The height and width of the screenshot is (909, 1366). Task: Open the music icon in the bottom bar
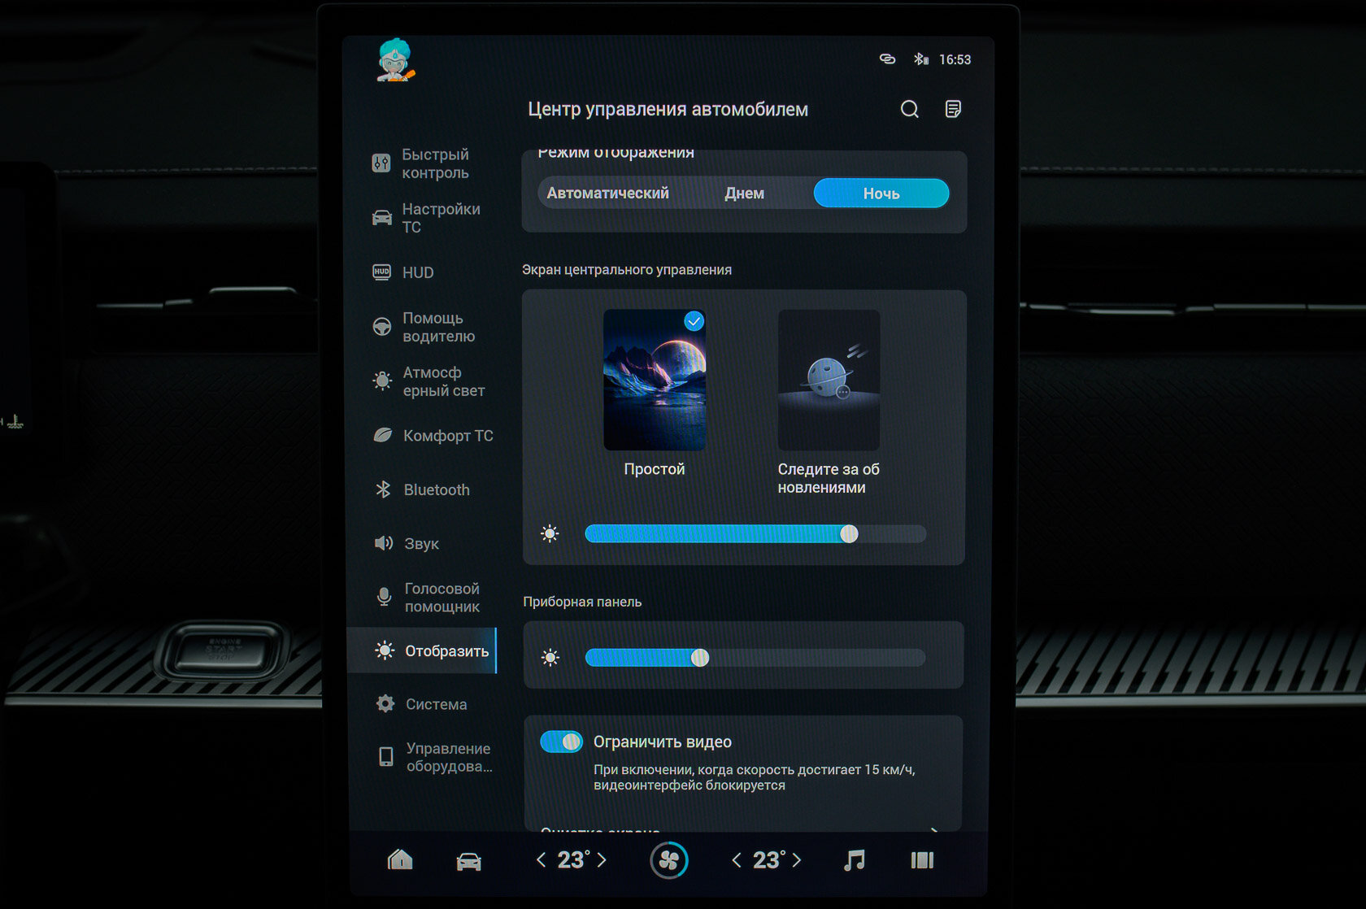(x=855, y=859)
